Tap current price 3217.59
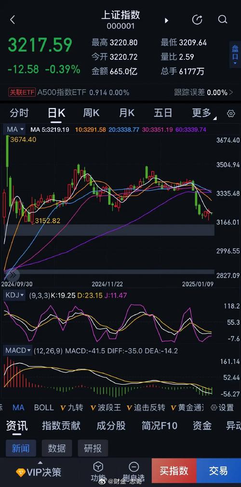The image size is (241, 487). click(x=40, y=45)
